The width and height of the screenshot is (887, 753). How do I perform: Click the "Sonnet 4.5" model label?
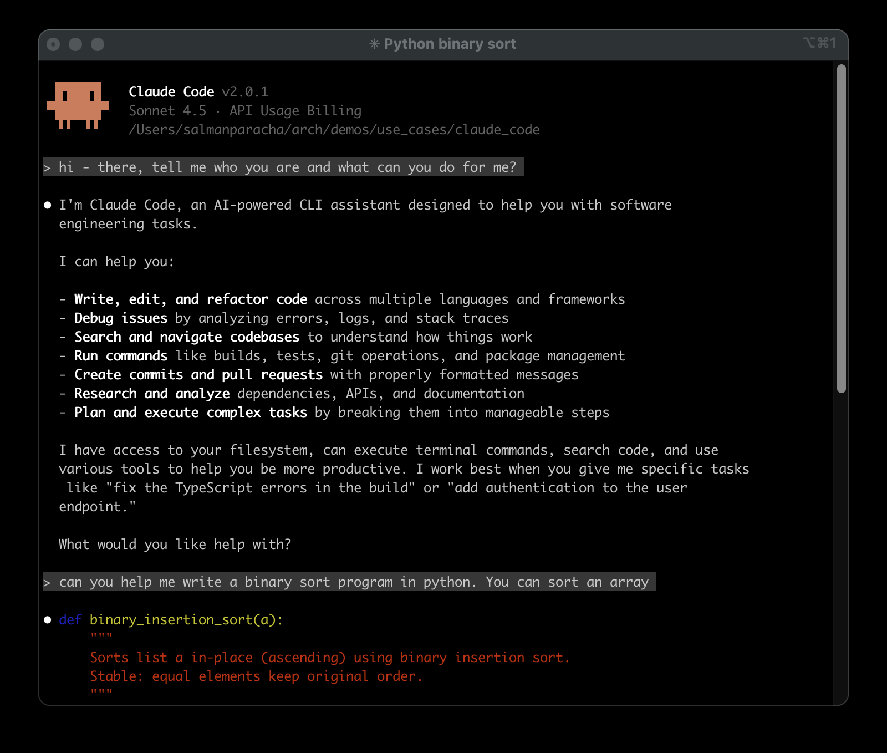[167, 111]
